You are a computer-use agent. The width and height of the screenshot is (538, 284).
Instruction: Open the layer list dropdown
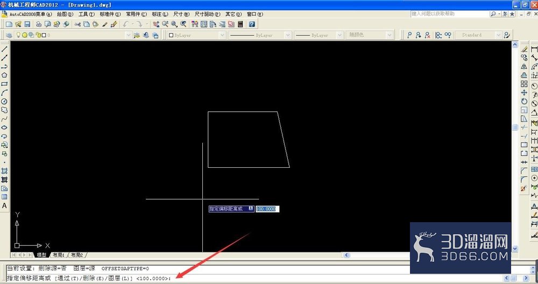(x=129, y=35)
